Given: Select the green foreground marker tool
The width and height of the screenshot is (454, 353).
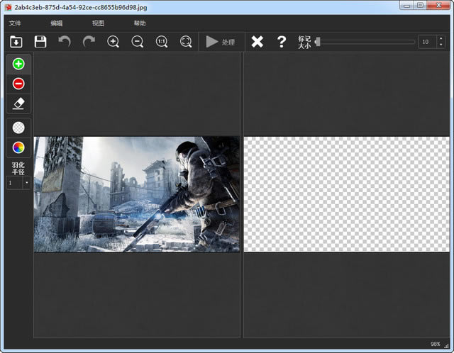Looking at the screenshot, I should pos(18,64).
